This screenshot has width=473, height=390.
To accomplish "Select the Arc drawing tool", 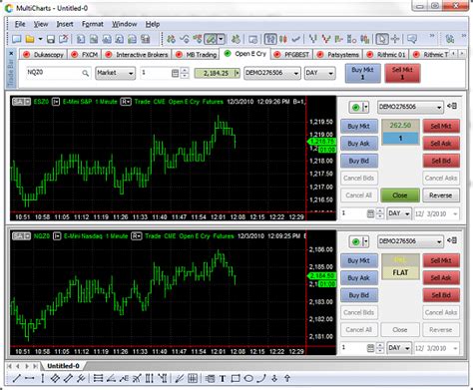I will [x=261, y=378].
